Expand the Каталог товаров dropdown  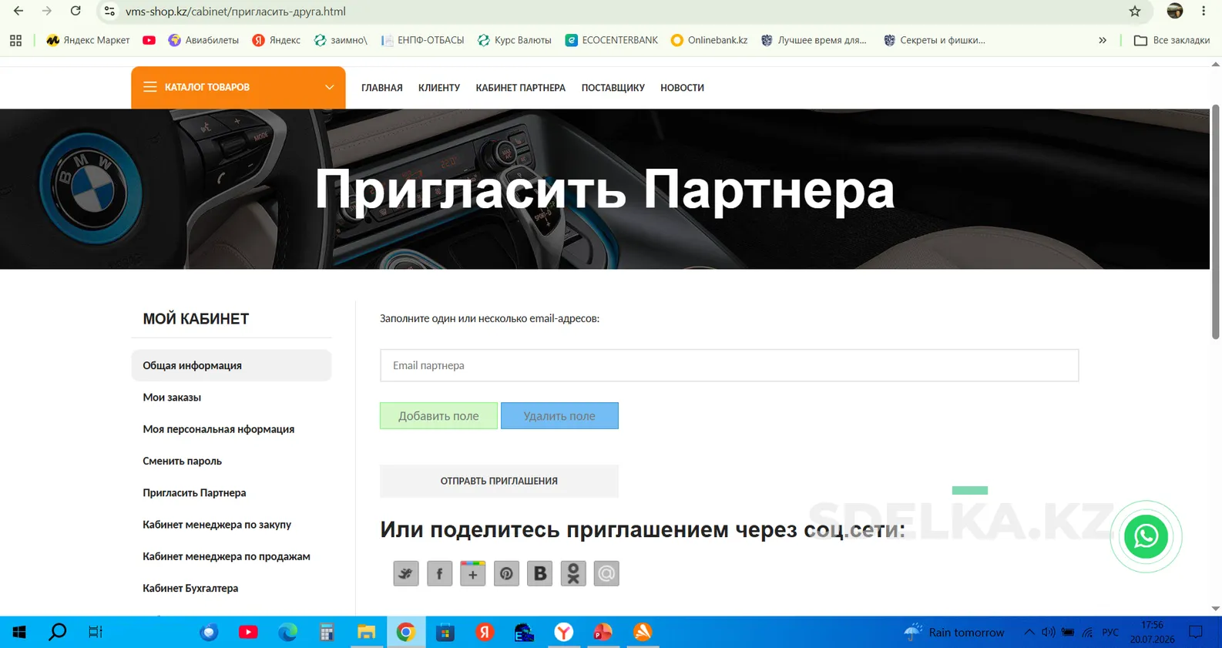238,87
